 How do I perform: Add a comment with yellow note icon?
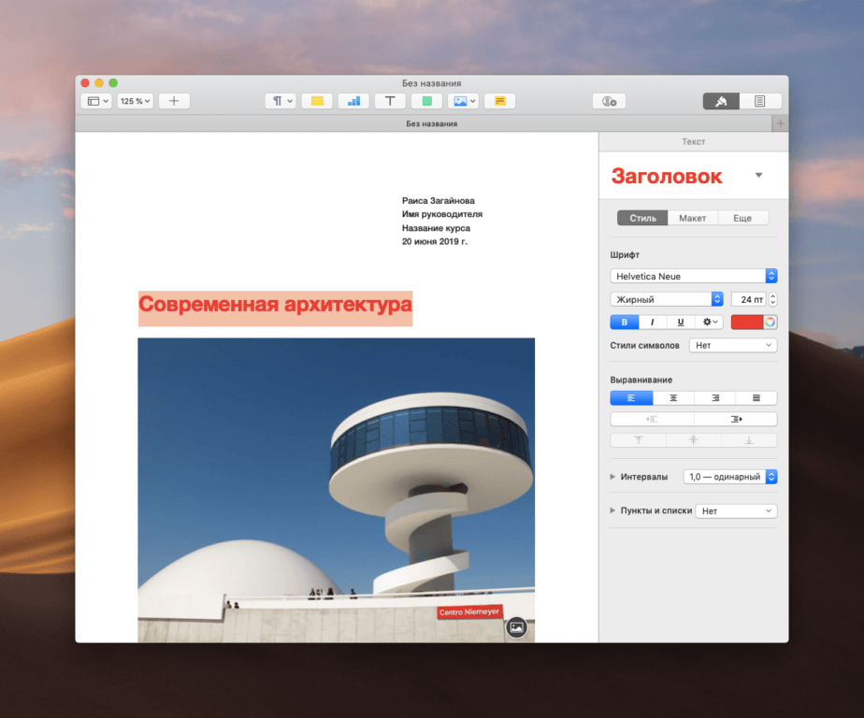(499, 101)
